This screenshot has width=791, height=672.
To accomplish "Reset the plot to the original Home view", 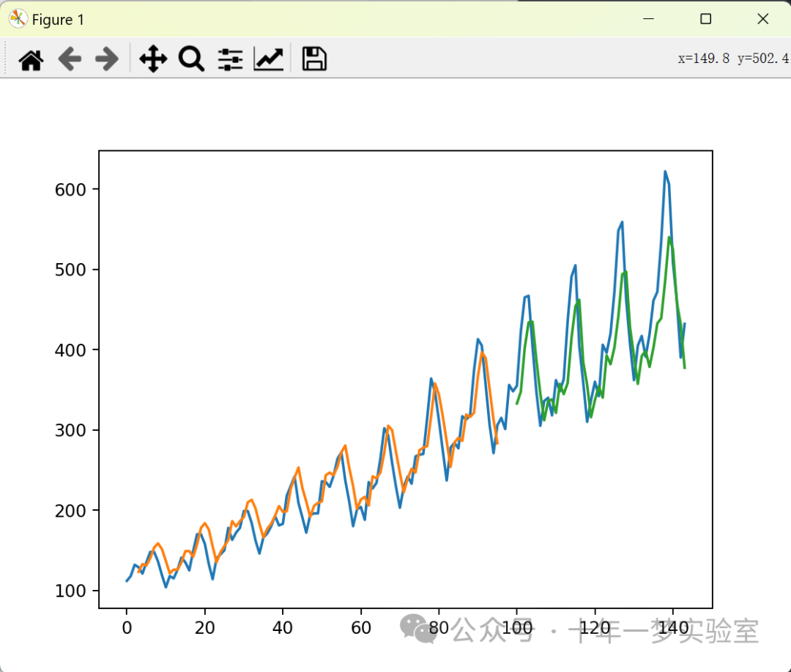I will 31,59.
